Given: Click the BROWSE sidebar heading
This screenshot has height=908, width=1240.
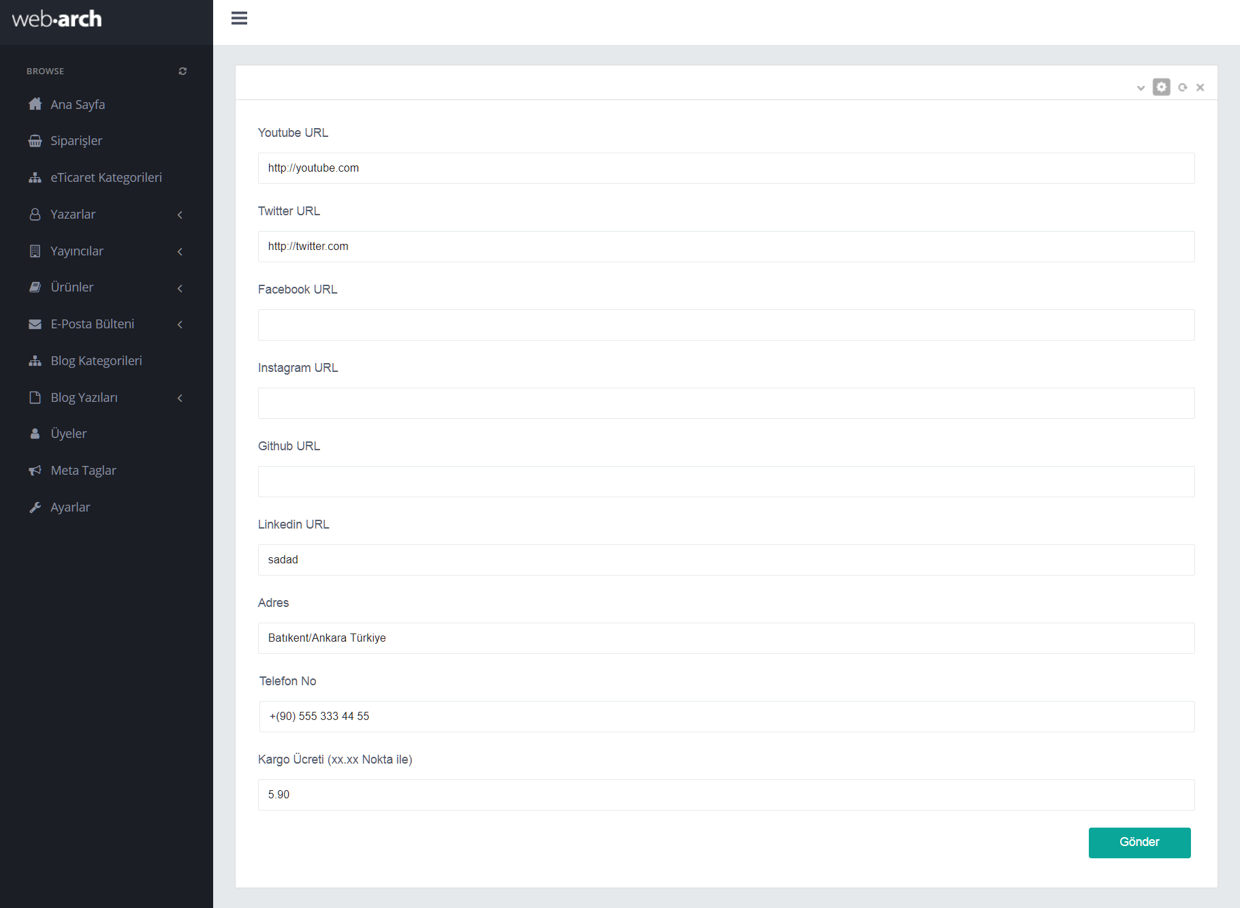Looking at the screenshot, I should click(45, 71).
